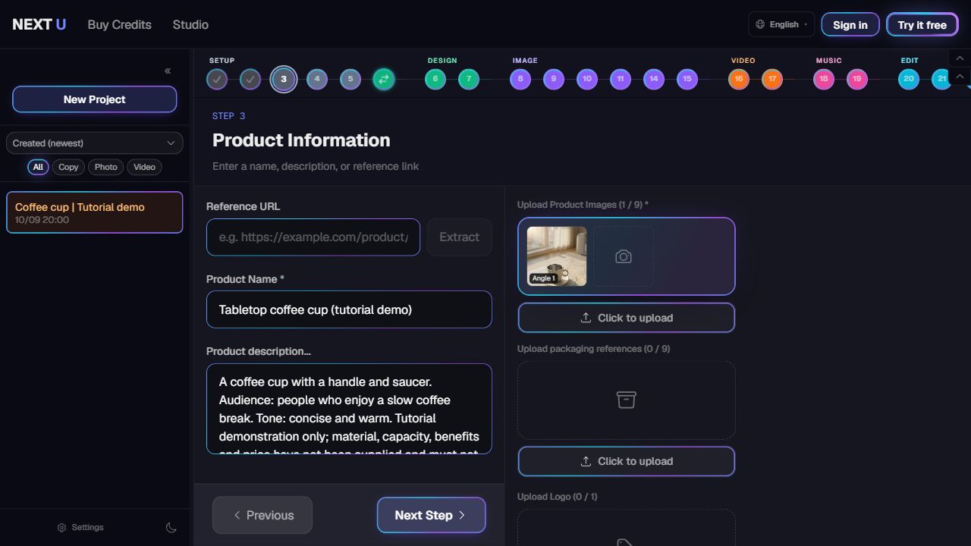Click the Extract button
Viewport: 971px width, 546px height.
(459, 237)
